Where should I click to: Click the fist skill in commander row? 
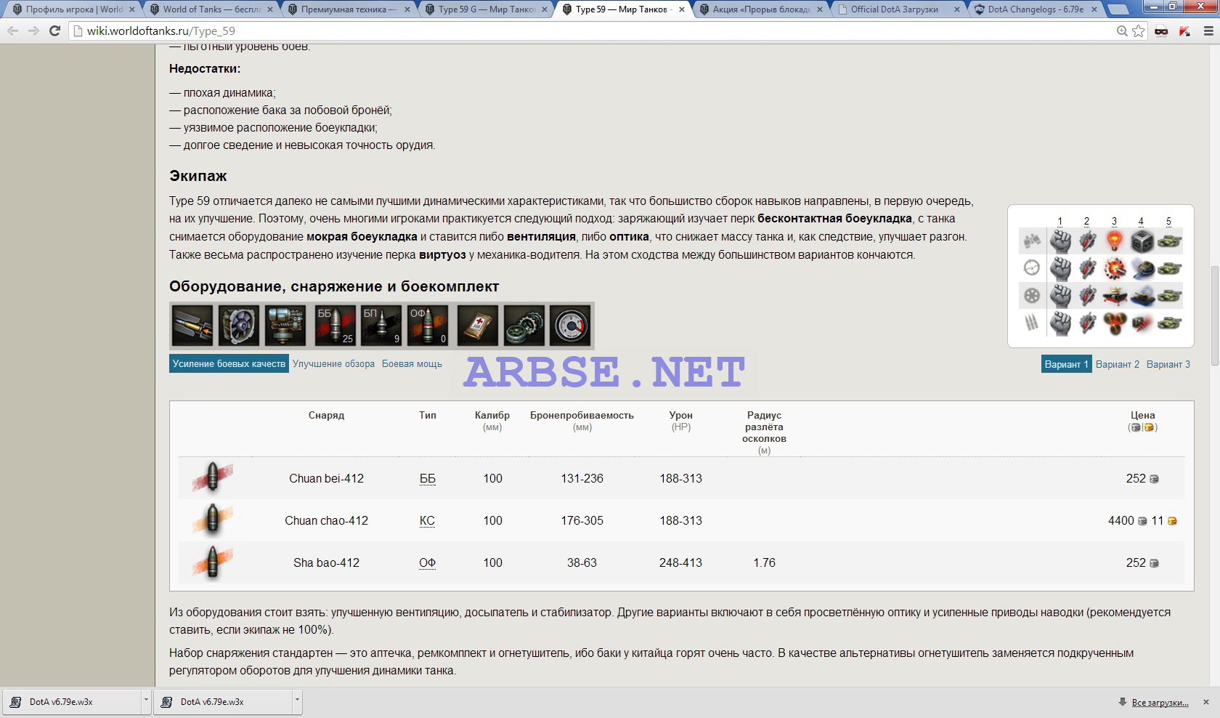(x=1060, y=241)
